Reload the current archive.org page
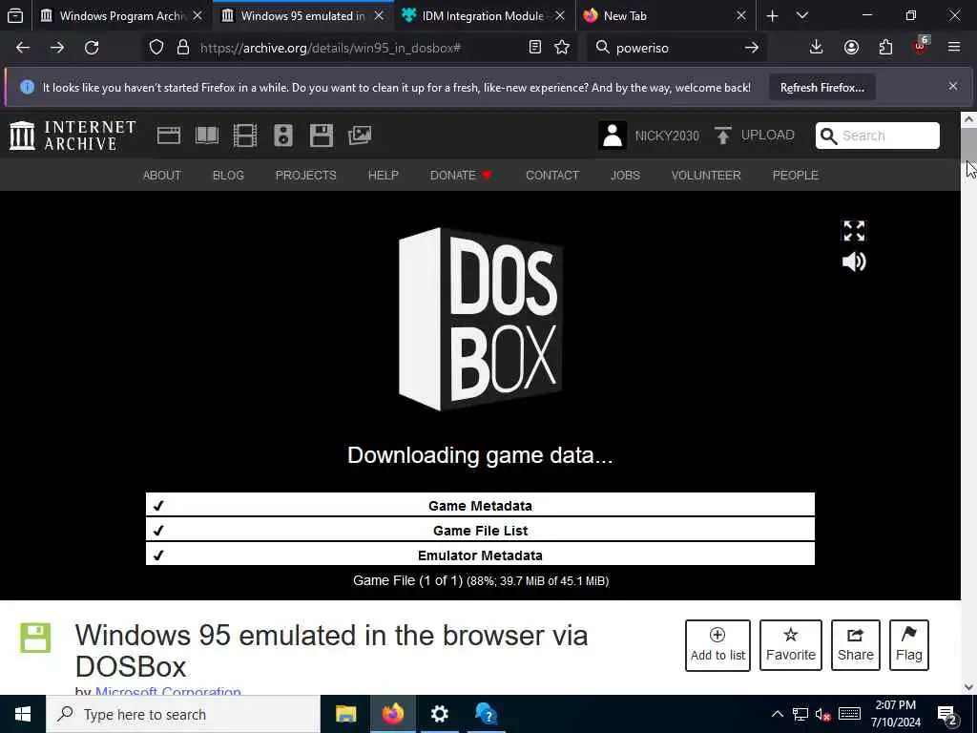Screen dimensions: 977x733 (92, 48)
